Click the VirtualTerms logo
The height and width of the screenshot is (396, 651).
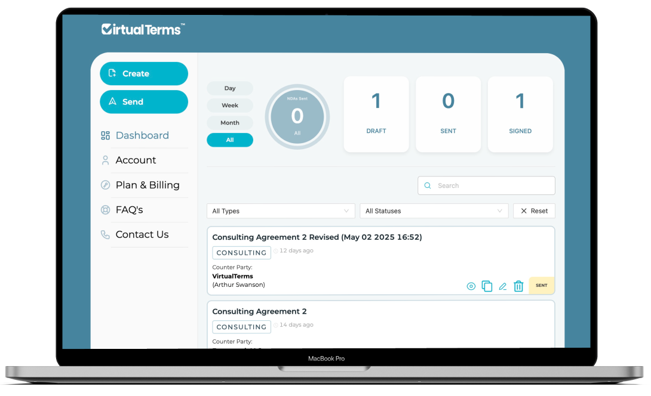[143, 29]
